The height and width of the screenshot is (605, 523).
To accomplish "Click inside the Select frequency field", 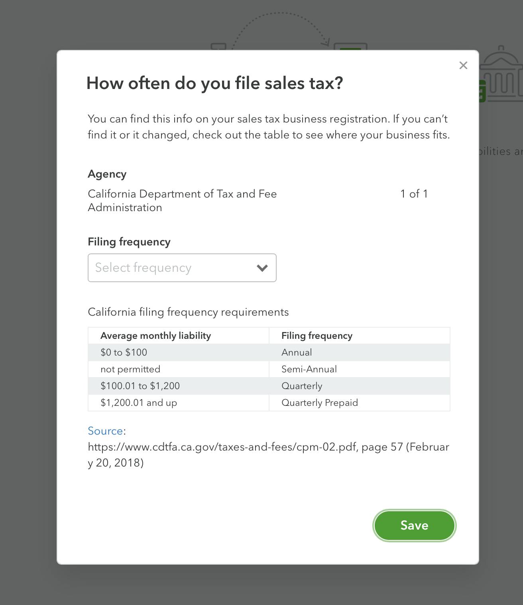I will point(159,268).
